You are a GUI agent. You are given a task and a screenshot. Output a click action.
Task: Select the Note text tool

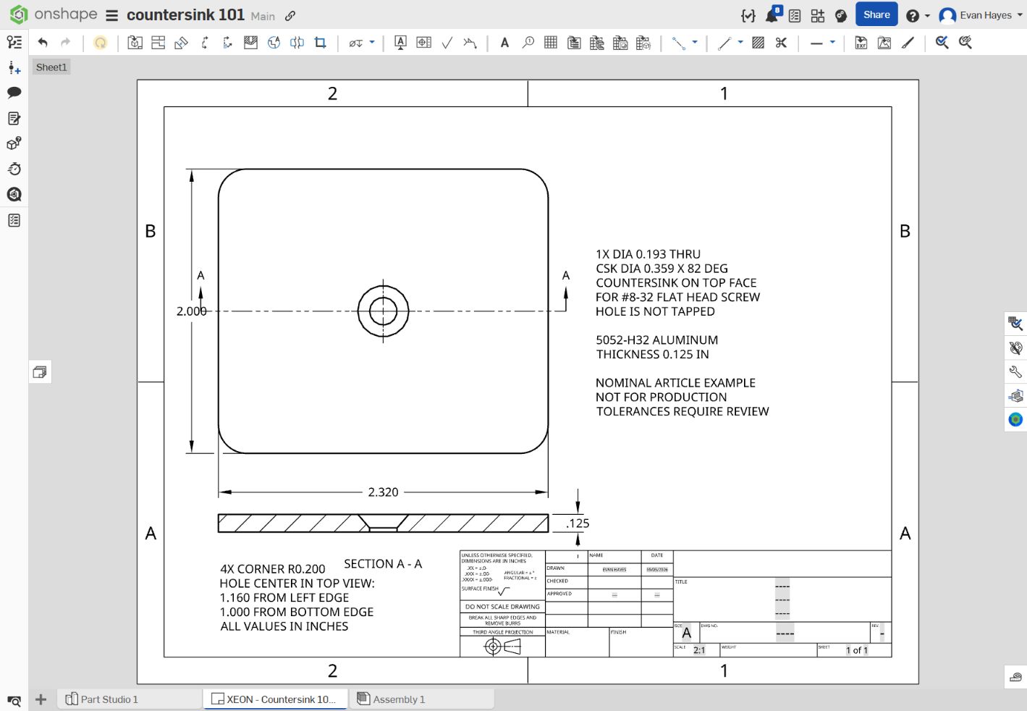(x=504, y=43)
